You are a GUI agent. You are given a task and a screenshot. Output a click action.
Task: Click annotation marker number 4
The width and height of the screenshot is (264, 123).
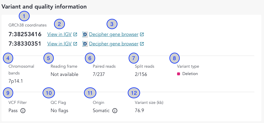8,58
